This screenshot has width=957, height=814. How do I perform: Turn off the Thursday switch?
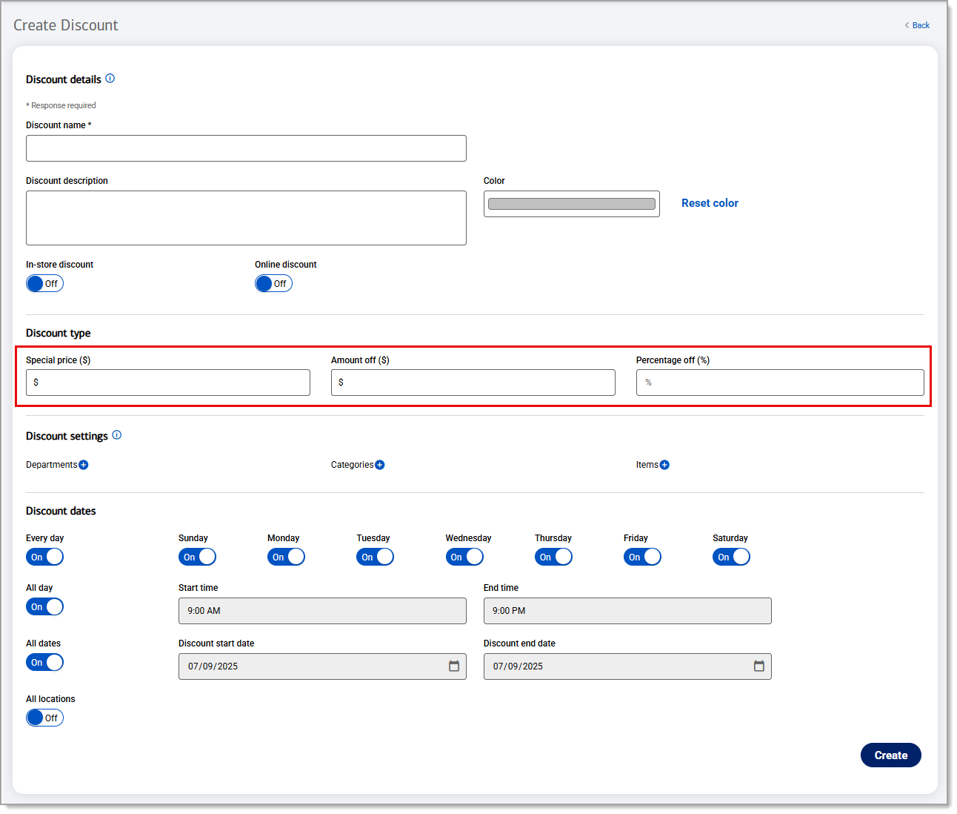[x=553, y=557]
